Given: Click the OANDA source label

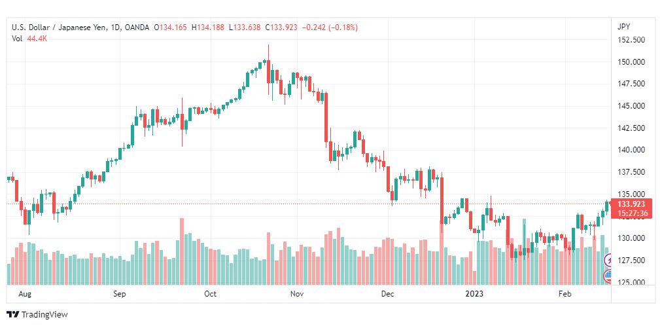Looking at the screenshot, I should coord(137,27).
